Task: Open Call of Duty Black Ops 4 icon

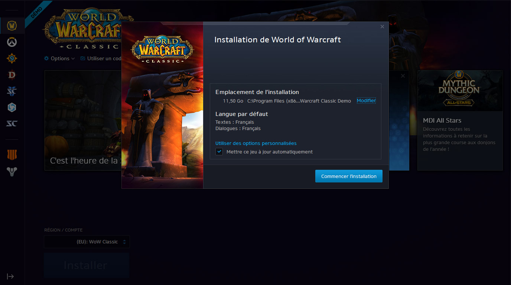Action: tap(12, 155)
